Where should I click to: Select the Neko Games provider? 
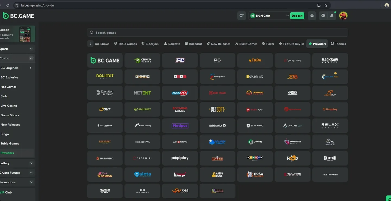[255, 175]
